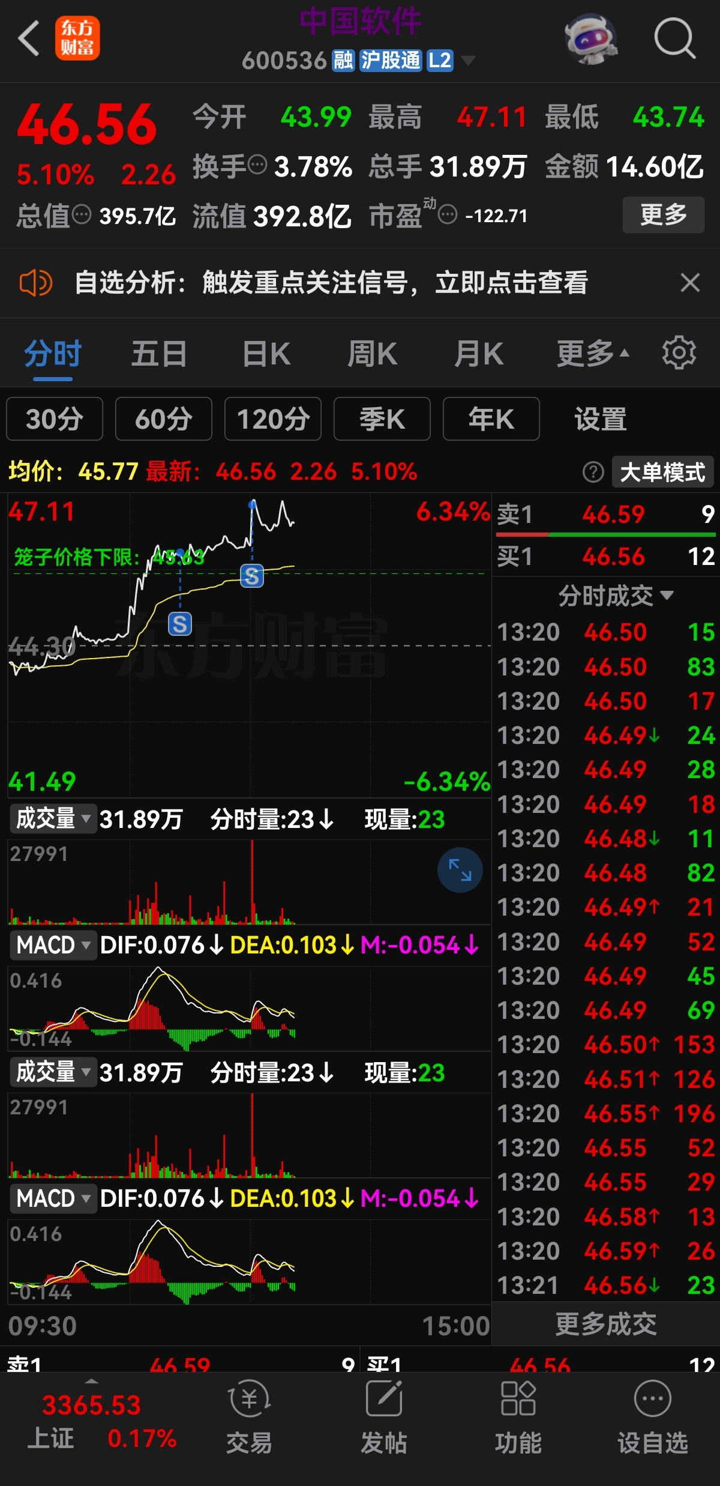Tap 上证 index 3365.53 value
The width and height of the screenshot is (720, 1486).
click(92, 1405)
